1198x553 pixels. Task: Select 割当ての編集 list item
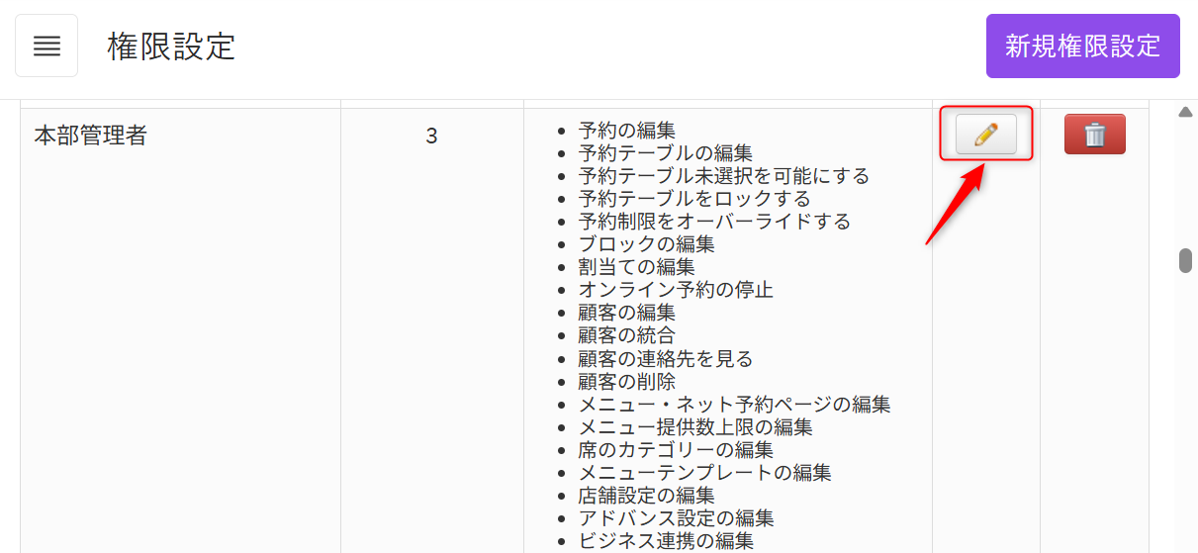637,266
